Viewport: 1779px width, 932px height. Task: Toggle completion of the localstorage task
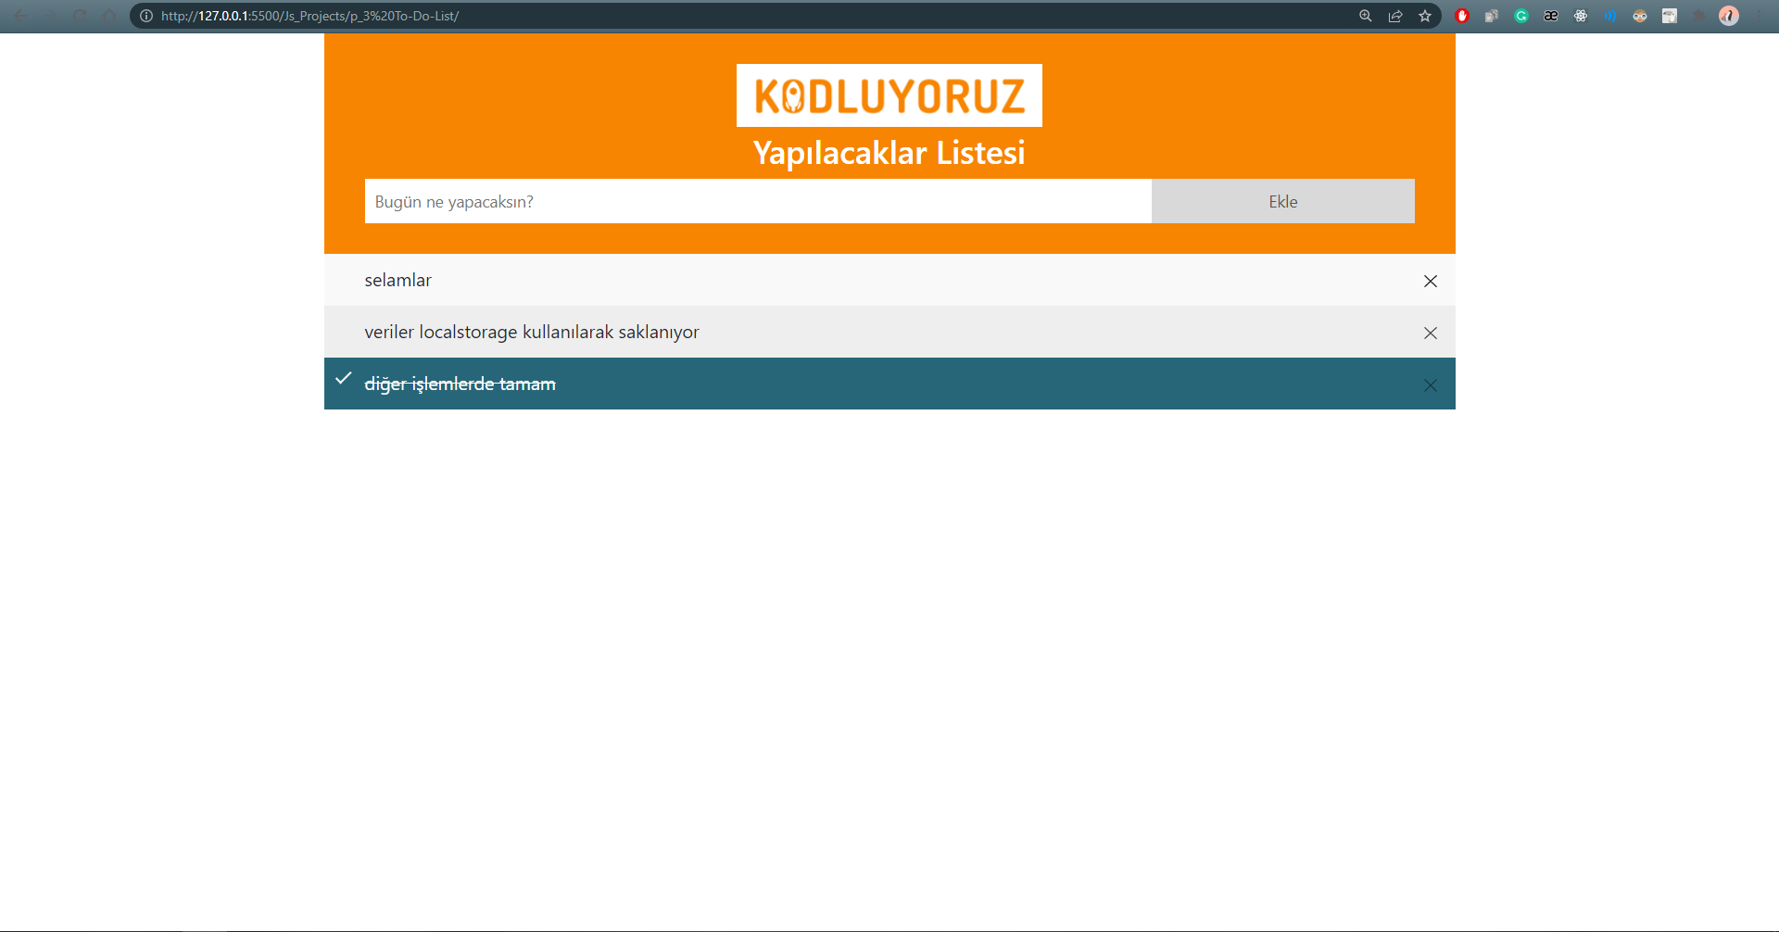532,332
